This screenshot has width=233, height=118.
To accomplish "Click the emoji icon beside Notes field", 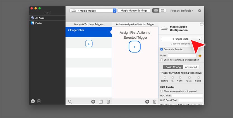I will (200, 56).
